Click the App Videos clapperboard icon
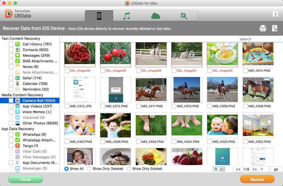The height and width of the screenshot is (186, 283). [x=18, y=106]
